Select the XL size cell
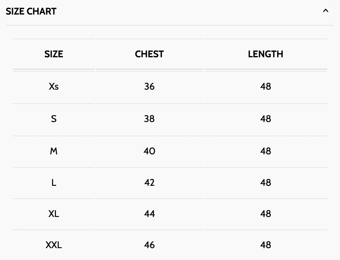 [x=54, y=214]
